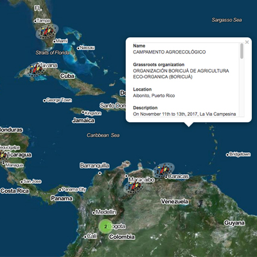The width and height of the screenshot is (257, 257).
Task: Close the Campamento Agroecológico popup
Action: pyautogui.click(x=247, y=42)
